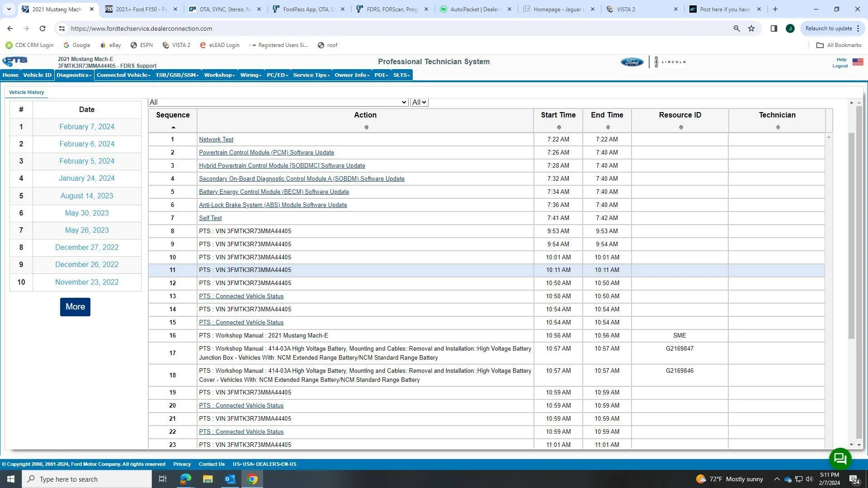Switch to the VISTA 2 browser tab
This screenshot has width=868, height=488.
point(642,9)
